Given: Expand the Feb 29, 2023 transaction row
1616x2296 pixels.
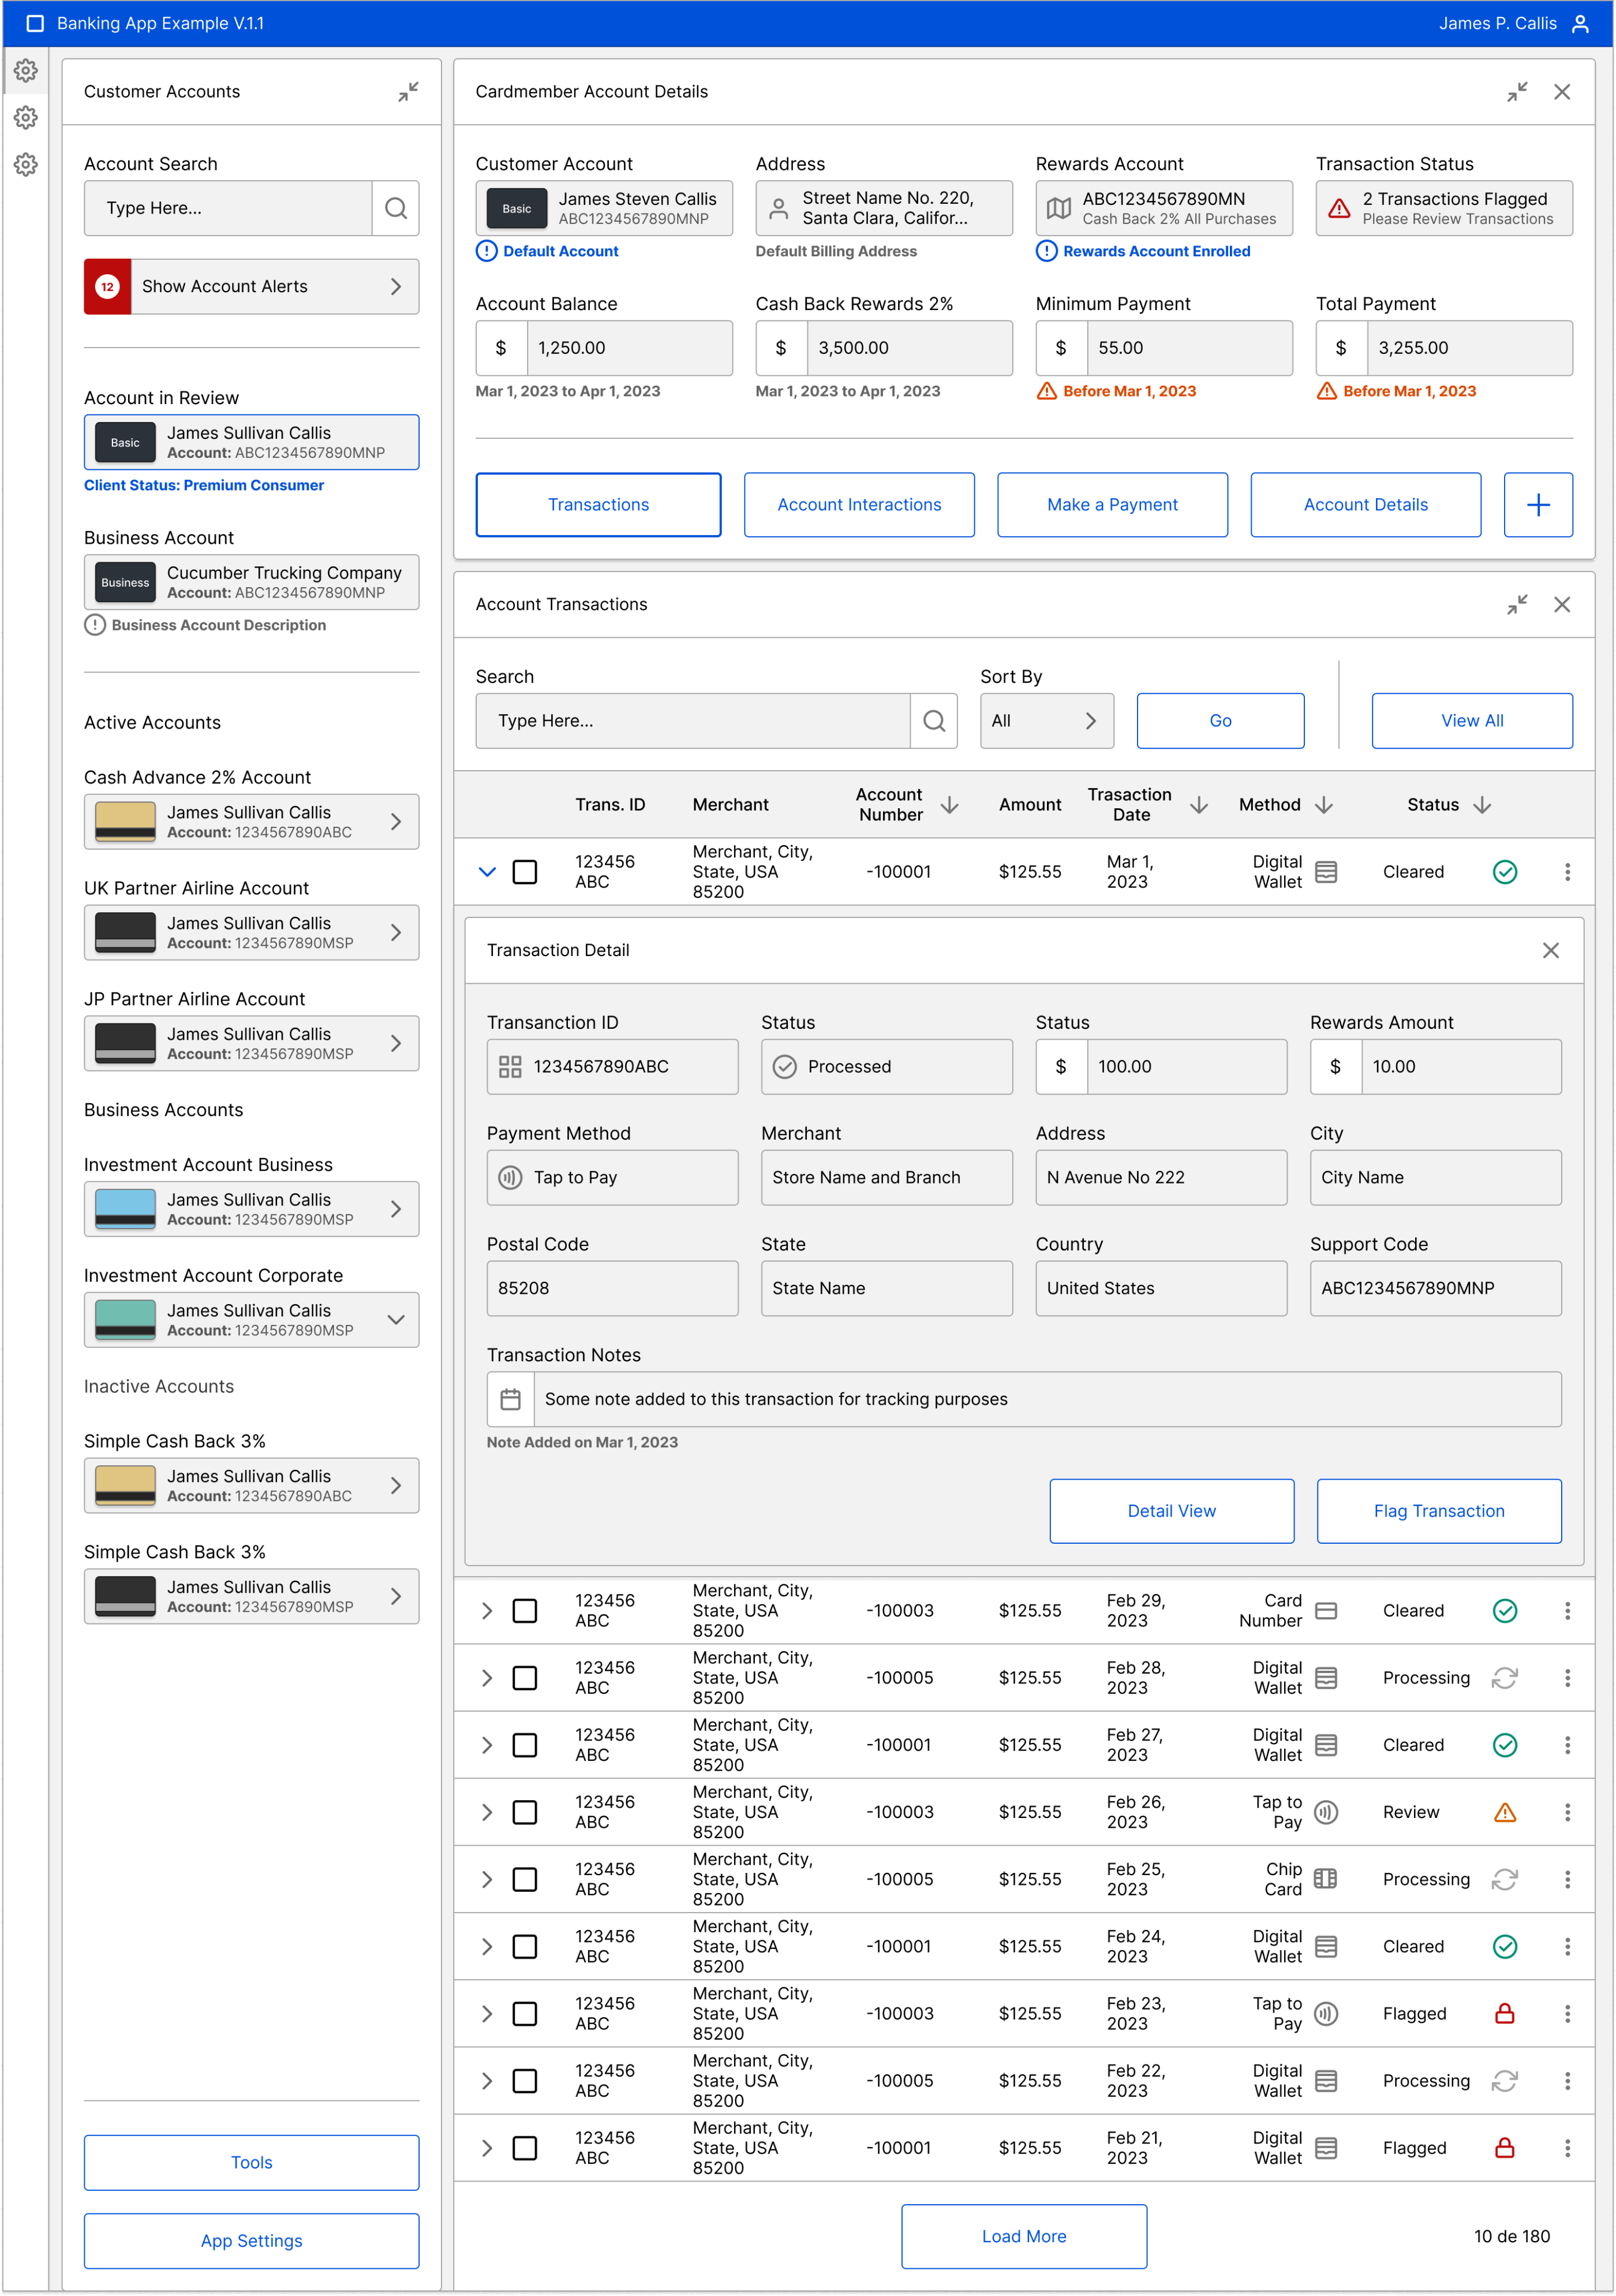Looking at the screenshot, I should pos(487,1611).
